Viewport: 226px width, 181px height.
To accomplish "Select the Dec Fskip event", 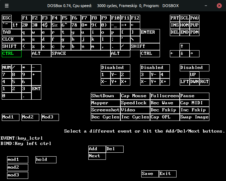I will pyautogui.click(x=165, y=110).
